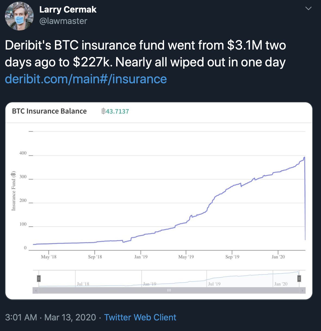Image resolution: width=321 pixels, height=331 pixels.
Task: Click the navigator scrollbar left arrow
Action: (35, 290)
